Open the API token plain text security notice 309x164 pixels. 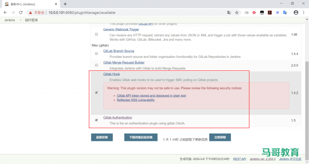pyautogui.click(x=151, y=95)
